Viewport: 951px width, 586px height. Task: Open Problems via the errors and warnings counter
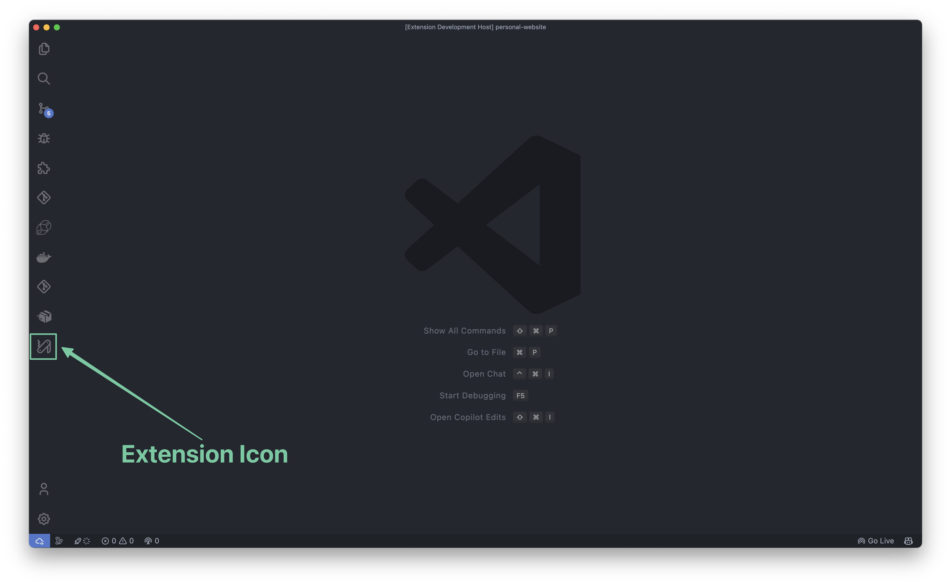point(118,541)
